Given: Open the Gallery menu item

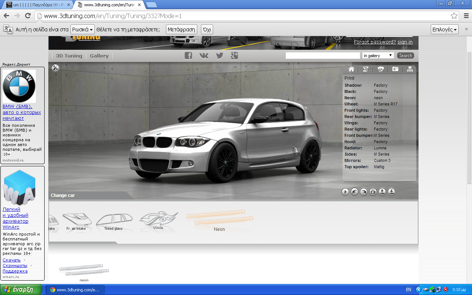Looking at the screenshot, I should tap(99, 56).
